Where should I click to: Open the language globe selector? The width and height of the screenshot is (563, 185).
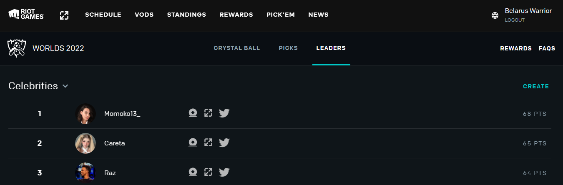495,15
